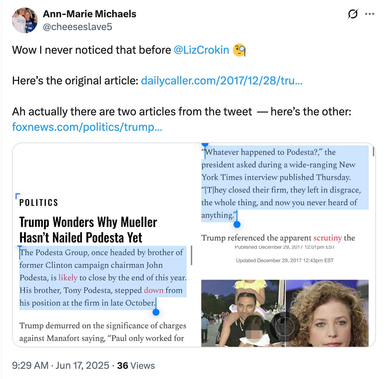Image resolution: width=385 pixels, height=379 pixels.
Task: Click the 9:29 AM Jun 17 timestamp
Action: point(60,365)
